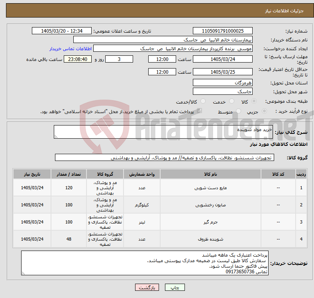Click the quantity 120 cell
Image resolution: width=314 pixels, height=298 pixels.
pyautogui.click(x=69, y=188)
